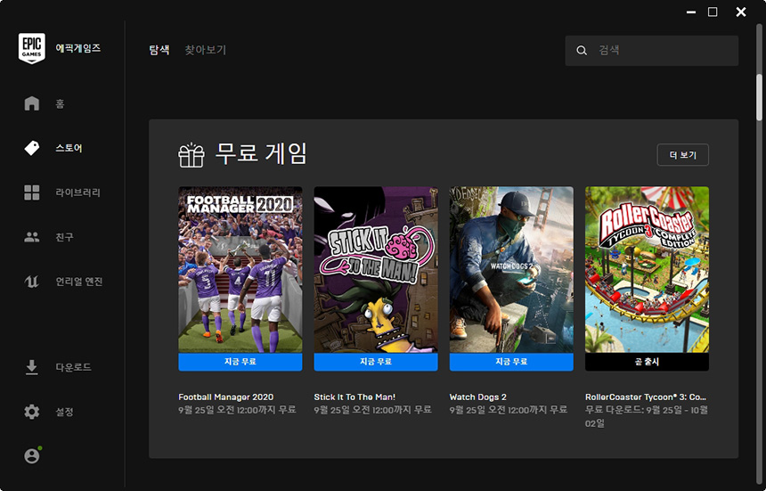
Task: Select the 스토어 menu label
Action: (x=69, y=148)
